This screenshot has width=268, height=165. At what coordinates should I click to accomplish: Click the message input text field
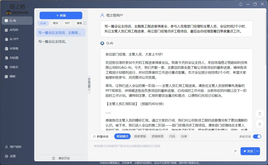point(161,146)
